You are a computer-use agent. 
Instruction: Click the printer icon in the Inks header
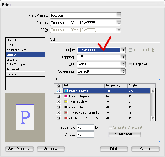pos(58,86)
